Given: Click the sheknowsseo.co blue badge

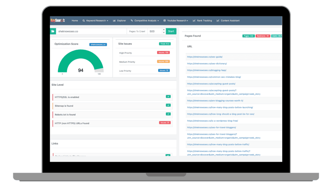Looking at the screenshot, I should pyautogui.click(x=98, y=44).
